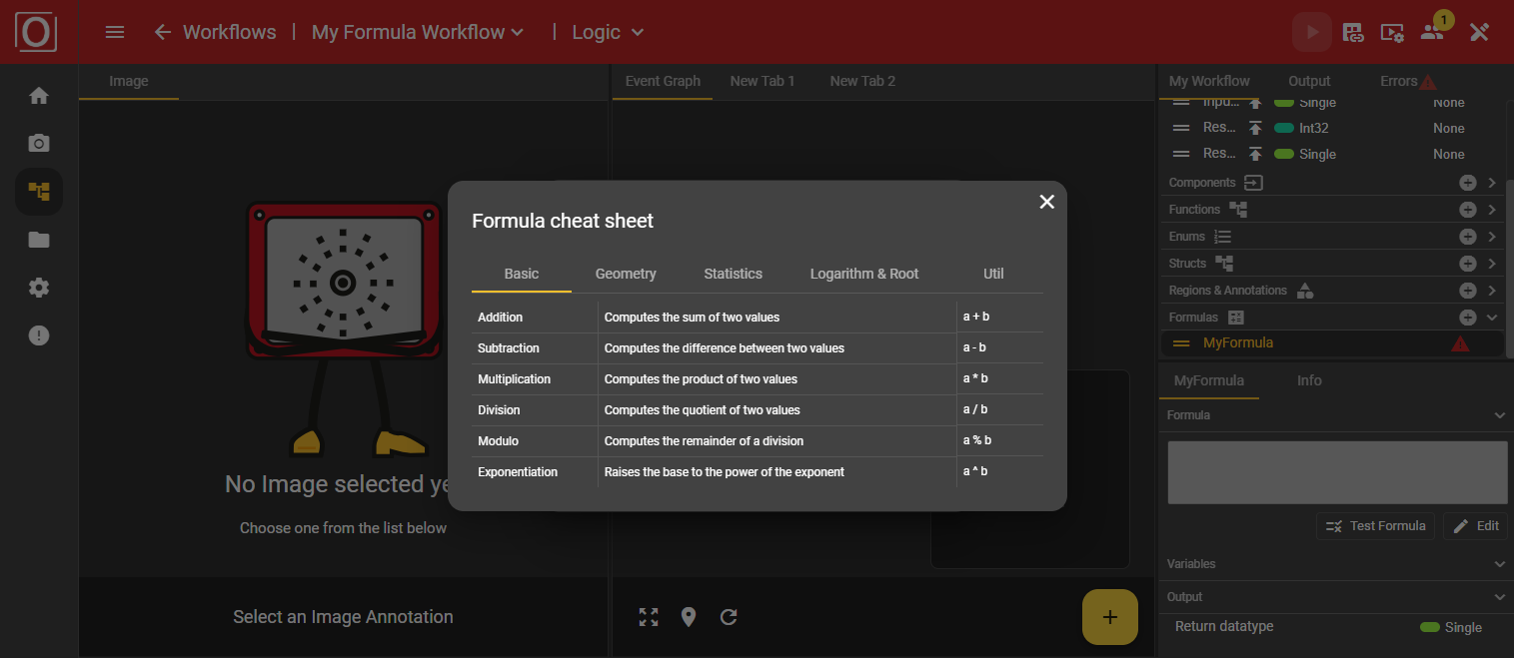Click the save workflow link icon in header

[1352, 31]
